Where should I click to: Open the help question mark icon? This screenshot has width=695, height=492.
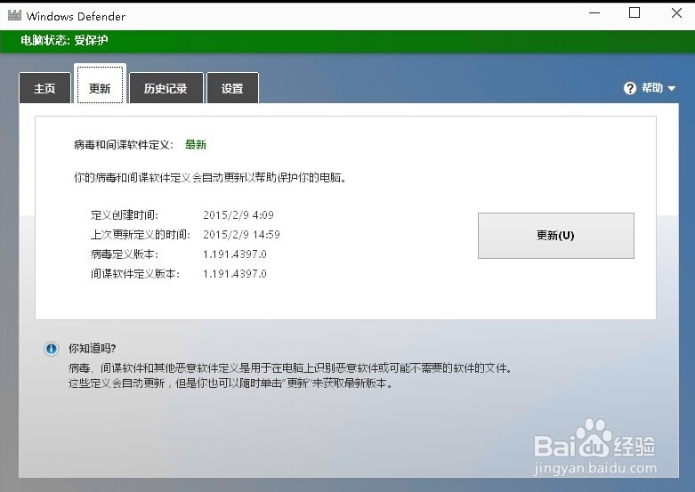click(629, 88)
